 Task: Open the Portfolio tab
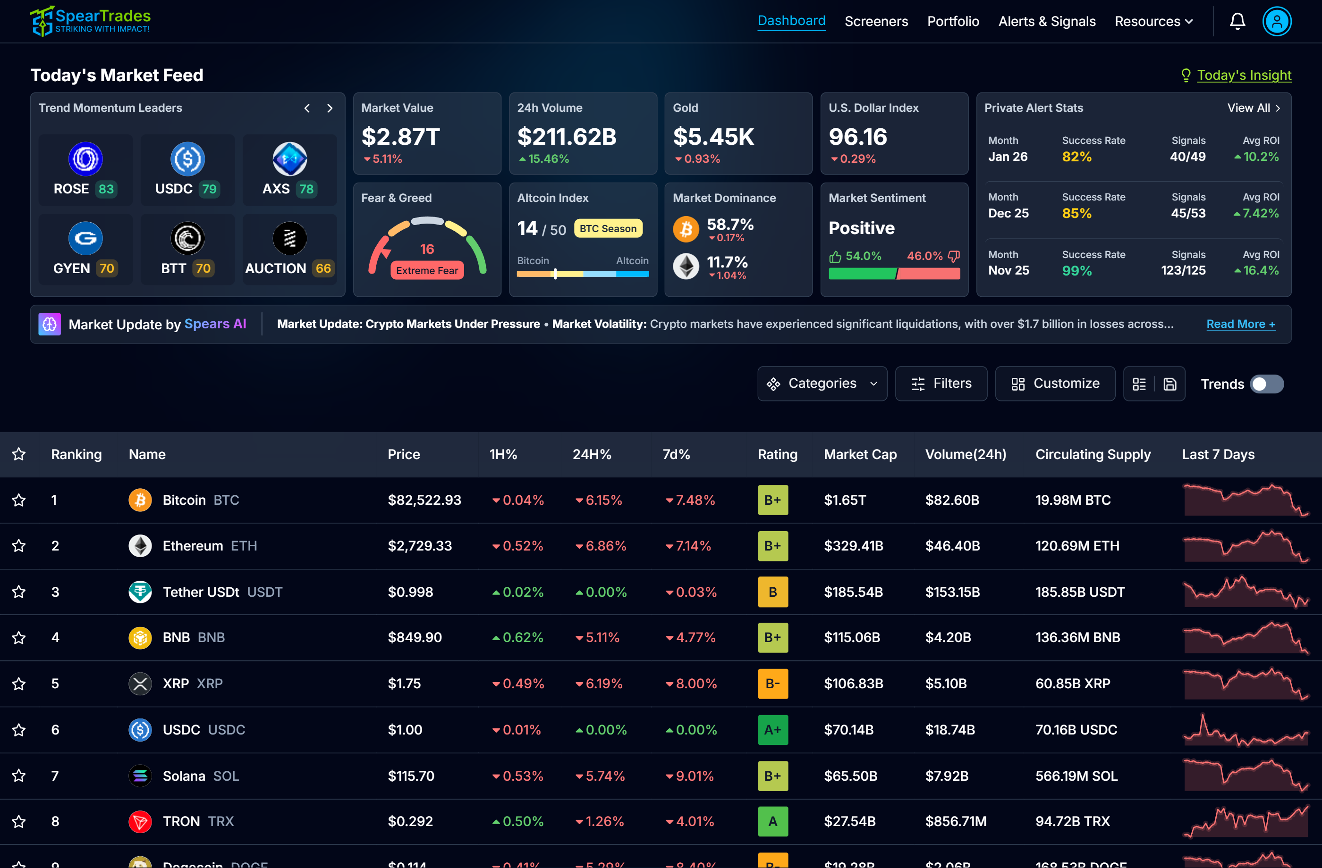[x=953, y=21]
